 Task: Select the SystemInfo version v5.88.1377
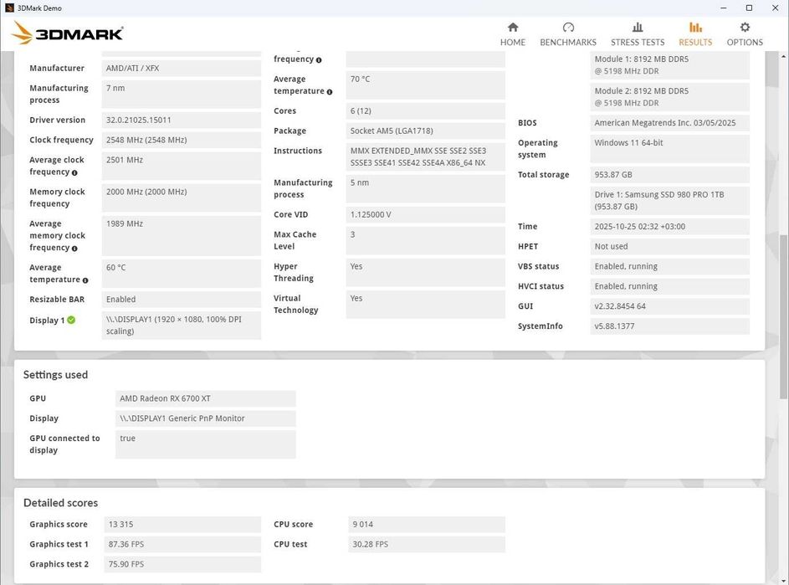point(669,326)
